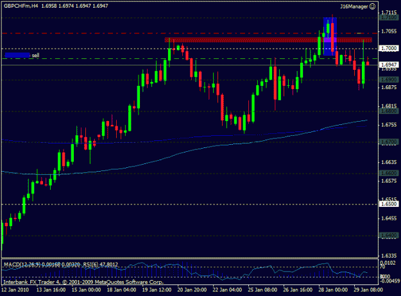Click the 1.6900 price level tag

[389, 79]
